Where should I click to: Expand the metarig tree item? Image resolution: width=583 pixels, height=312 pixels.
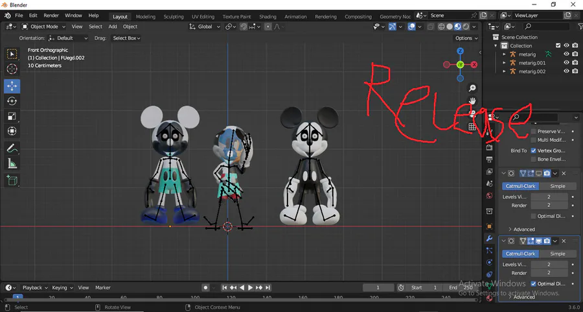504,54
